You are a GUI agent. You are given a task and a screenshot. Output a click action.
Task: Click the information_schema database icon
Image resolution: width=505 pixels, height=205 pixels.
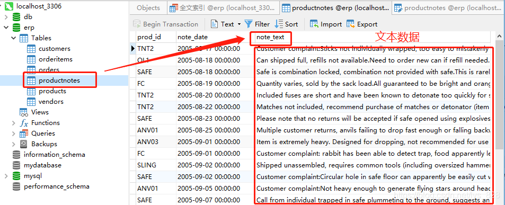[x=17, y=155]
